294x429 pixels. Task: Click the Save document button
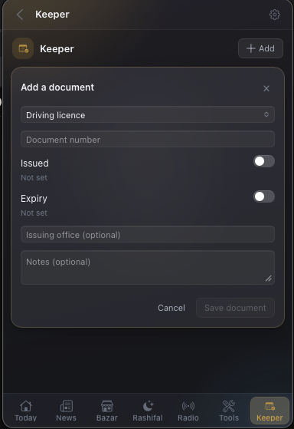[235, 308]
